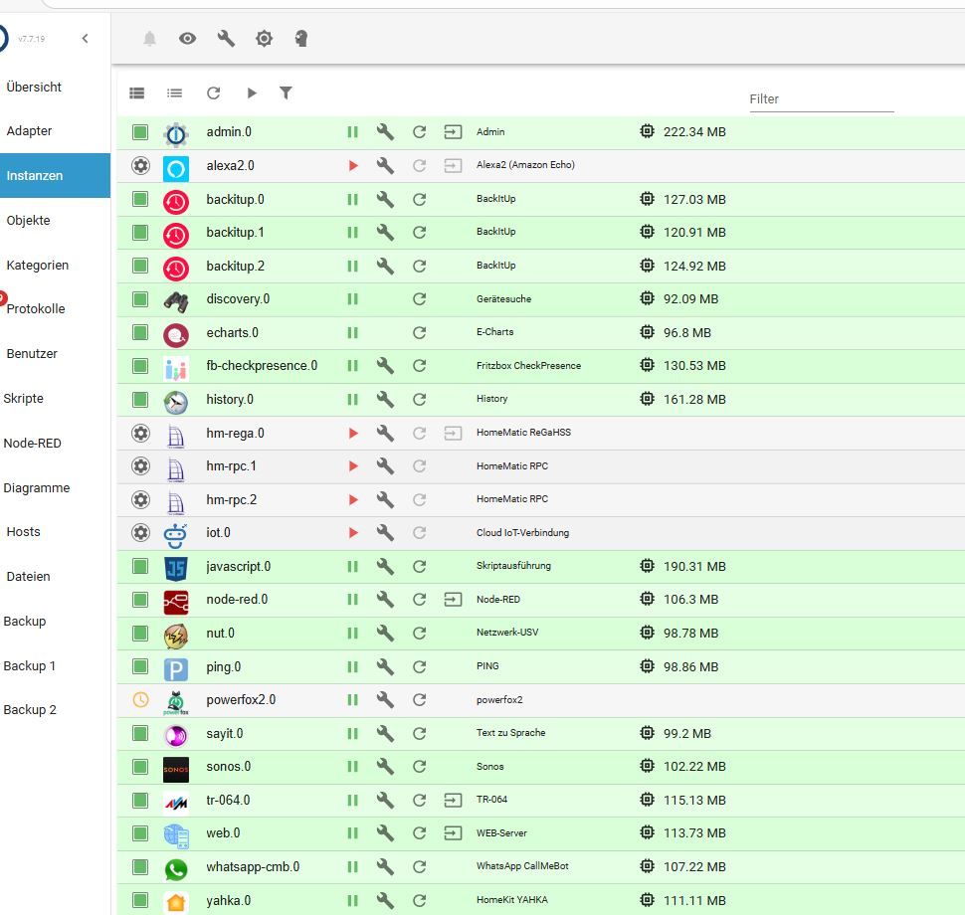
Task: Open admin.0 web interface link icon
Action: click(453, 131)
